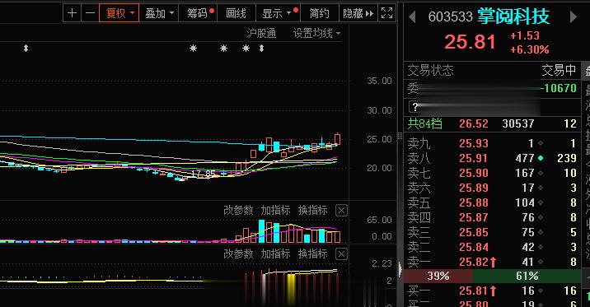Open the 复权 dropdown
Screen dimensions: 590x307
coord(119,13)
